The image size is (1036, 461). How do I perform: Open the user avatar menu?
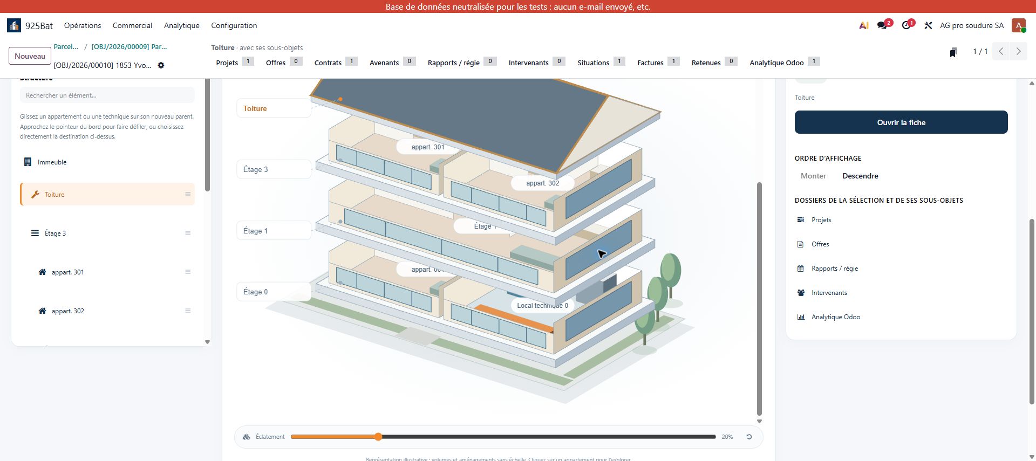click(1019, 25)
